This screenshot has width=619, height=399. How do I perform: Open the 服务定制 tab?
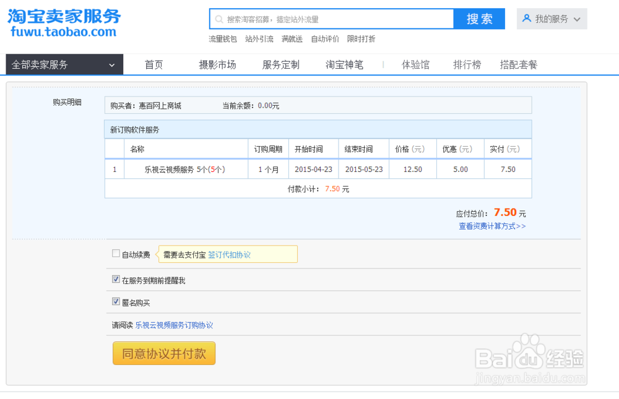click(281, 65)
